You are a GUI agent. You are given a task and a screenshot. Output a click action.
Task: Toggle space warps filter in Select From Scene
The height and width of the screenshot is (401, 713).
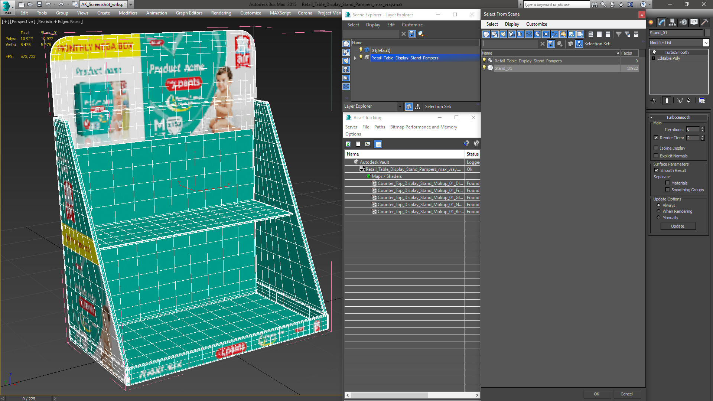tap(529, 34)
